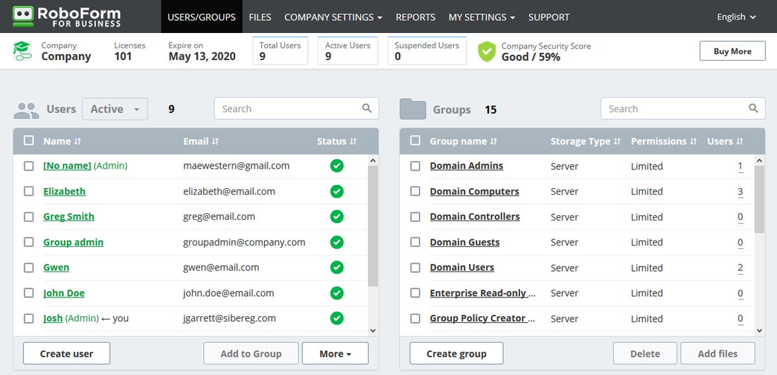Check the Domain Admins group checkbox
Viewport: 777px width, 375px height.
pos(415,166)
